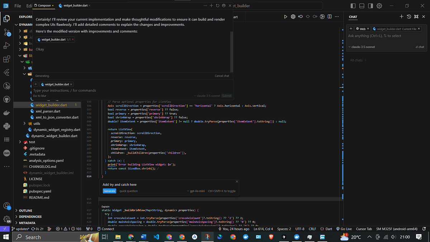This screenshot has width=430, height=242.
Task: Click the GitHub icon in the activity bar
Action: coord(7,99)
